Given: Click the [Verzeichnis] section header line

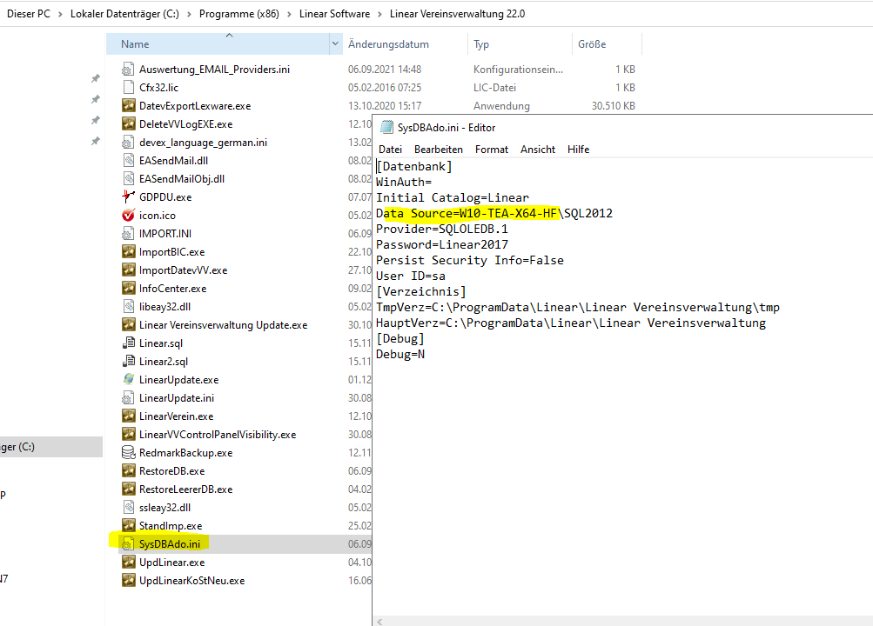Looking at the screenshot, I should (421, 291).
